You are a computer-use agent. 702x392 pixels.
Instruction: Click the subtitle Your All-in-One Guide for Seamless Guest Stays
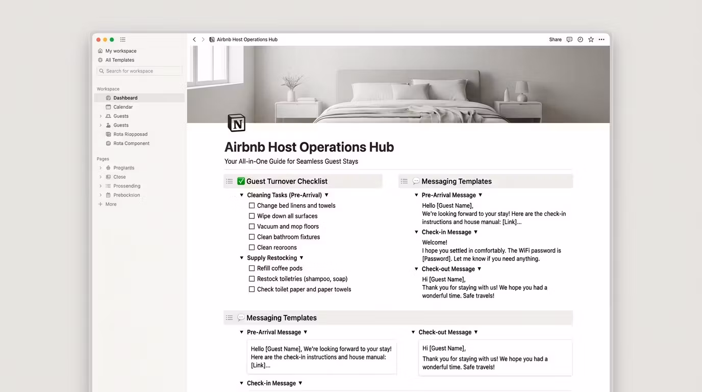[x=291, y=161]
